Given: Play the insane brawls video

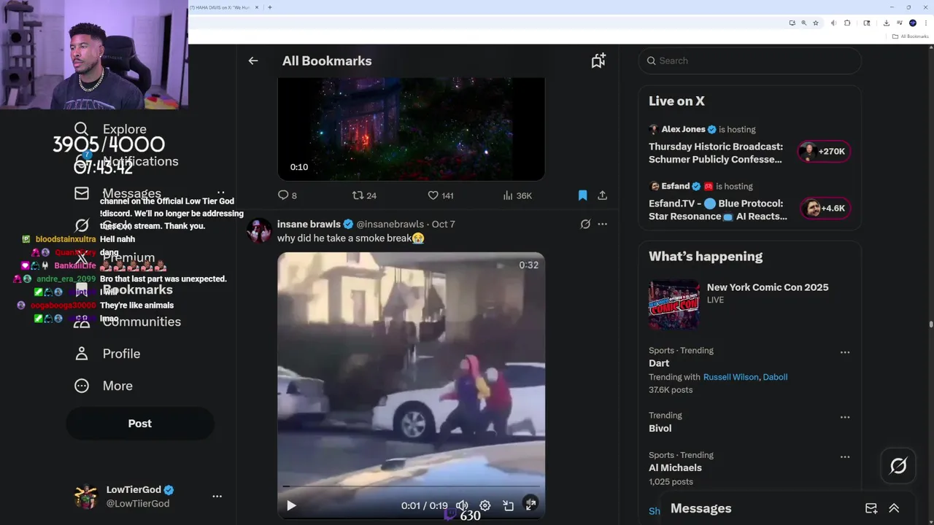Looking at the screenshot, I should coord(291,505).
